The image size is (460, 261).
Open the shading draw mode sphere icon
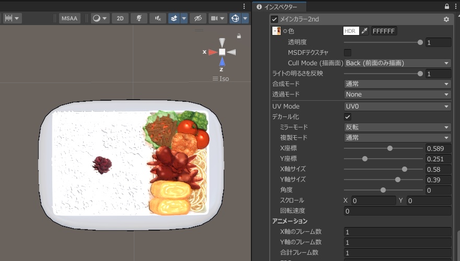click(x=97, y=18)
